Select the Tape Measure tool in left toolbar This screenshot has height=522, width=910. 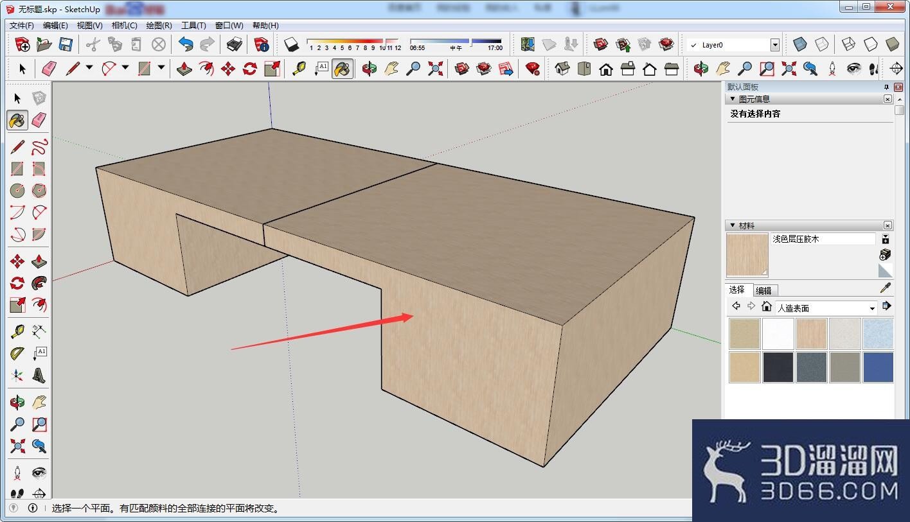tap(17, 331)
